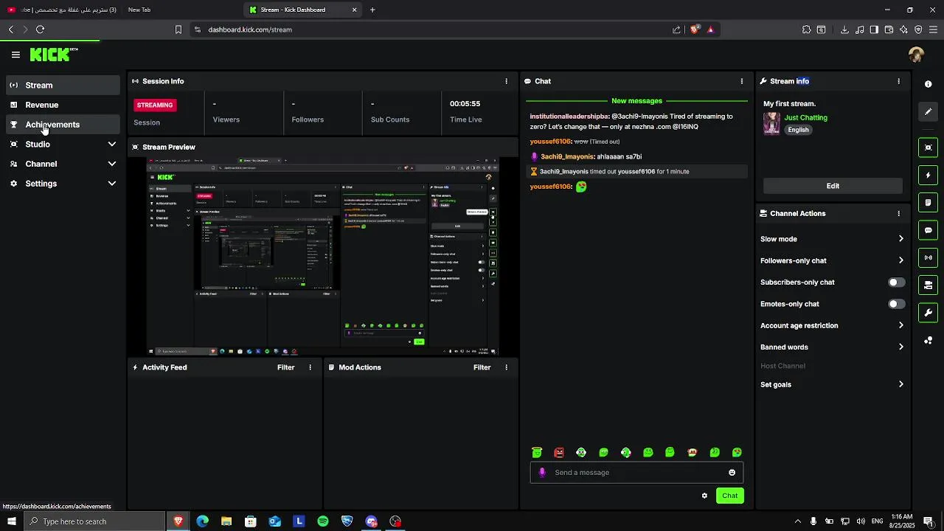This screenshot has width=944, height=531.
Task: Click the Windows Start button
Action: (x=11, y=521)
